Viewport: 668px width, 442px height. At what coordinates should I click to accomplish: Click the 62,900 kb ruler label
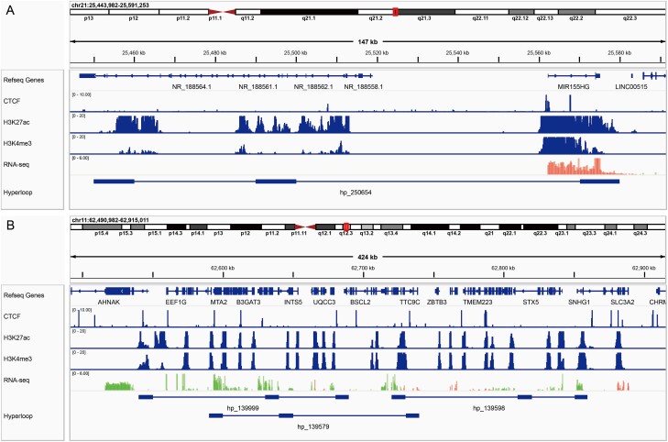pos(643,268)
